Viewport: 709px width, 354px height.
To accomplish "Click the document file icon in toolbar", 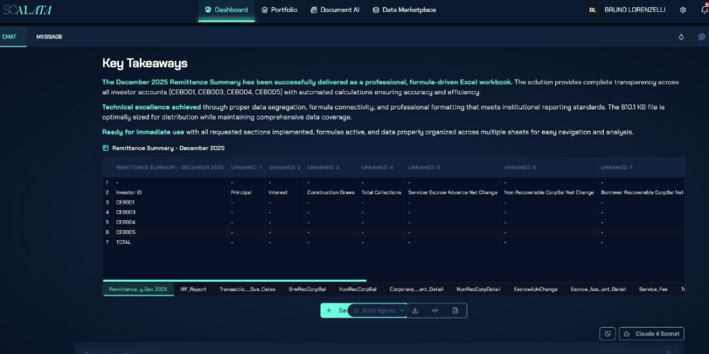I will click(455, 311).
